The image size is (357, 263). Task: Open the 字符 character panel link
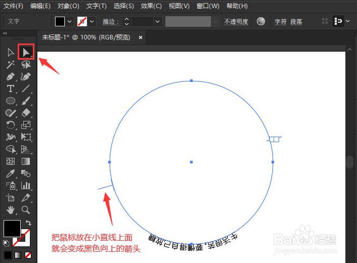click(281, 22)
